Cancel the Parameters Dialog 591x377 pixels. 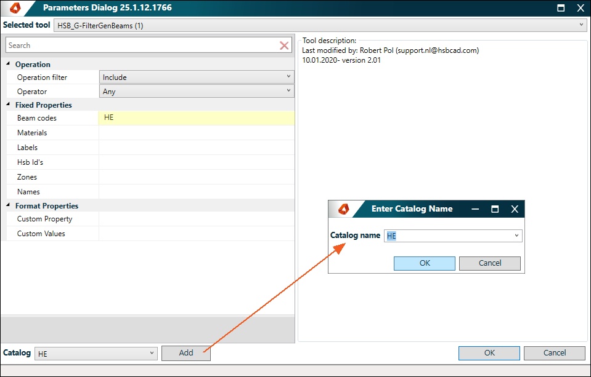click(x=555, y=353)
